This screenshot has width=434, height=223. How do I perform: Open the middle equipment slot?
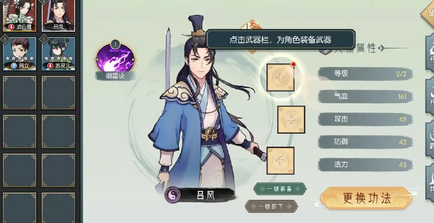click(x=291, y=120)
